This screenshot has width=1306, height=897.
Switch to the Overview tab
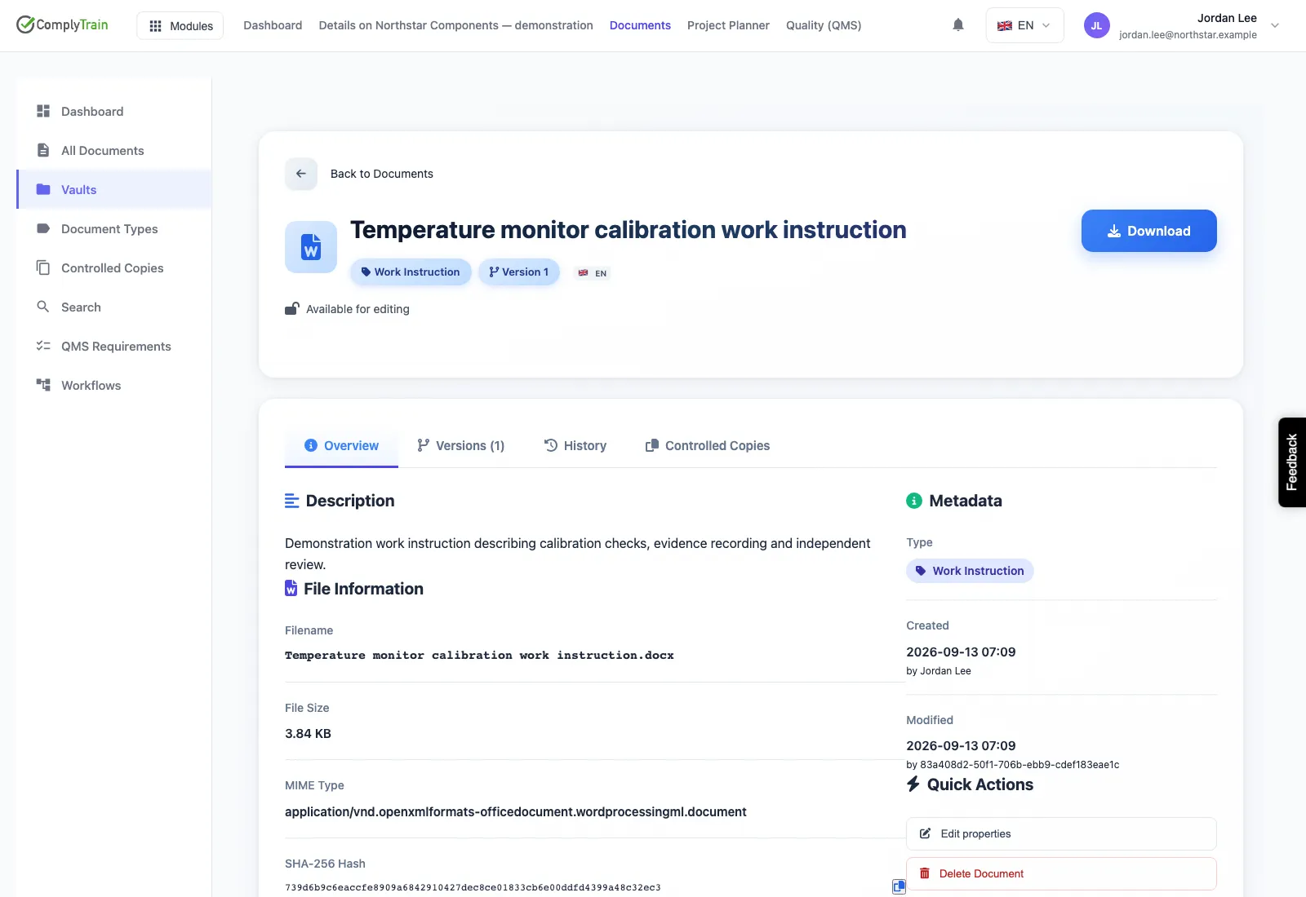(341, 445)
